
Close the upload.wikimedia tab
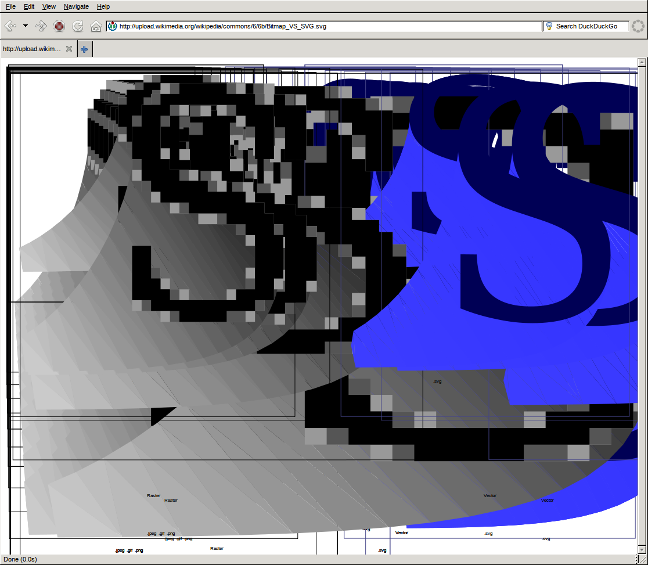pyautogui.click(x=69, y=49)
